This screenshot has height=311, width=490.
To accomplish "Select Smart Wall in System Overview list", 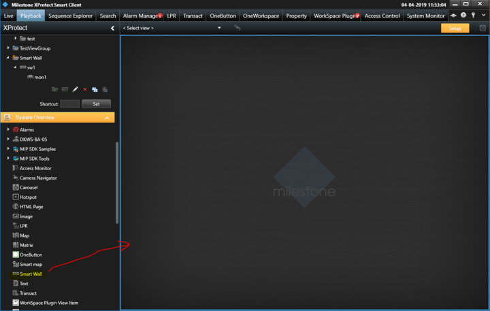I will pyautogui.click(x=31, y=274).
